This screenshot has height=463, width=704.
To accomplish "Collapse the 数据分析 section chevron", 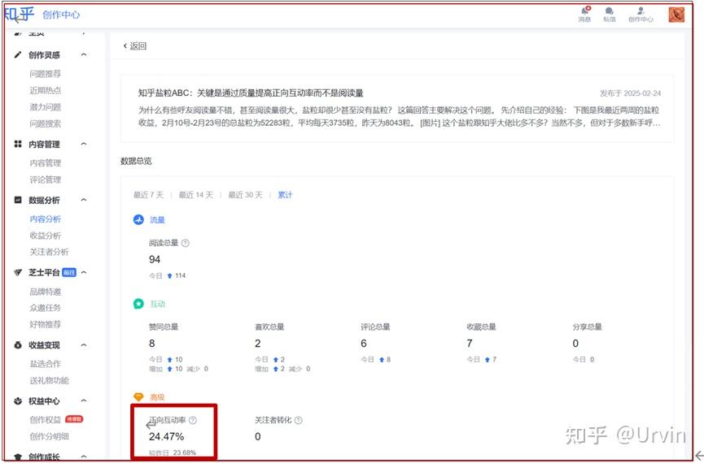I will pyautogui.click(x=84, y=200).
